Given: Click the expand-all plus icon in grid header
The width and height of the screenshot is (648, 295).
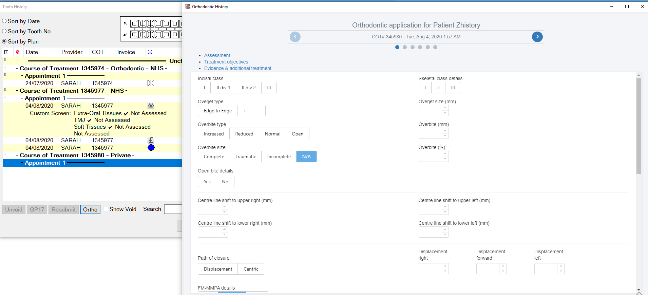Looking at the screenshot, I should point(6,52).
